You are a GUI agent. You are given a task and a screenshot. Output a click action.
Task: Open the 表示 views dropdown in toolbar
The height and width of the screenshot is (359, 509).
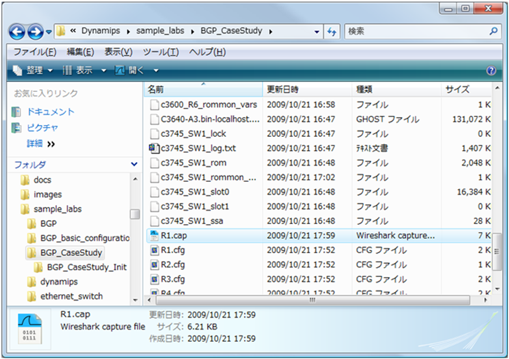85,70
